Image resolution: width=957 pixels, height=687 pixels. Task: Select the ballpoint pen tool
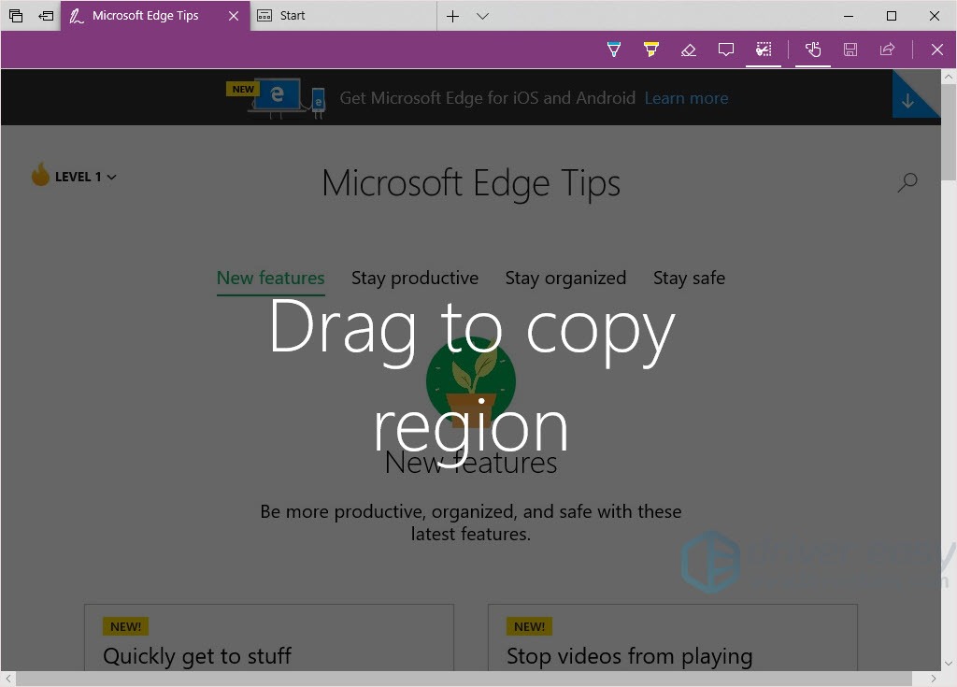click(614, 50)
